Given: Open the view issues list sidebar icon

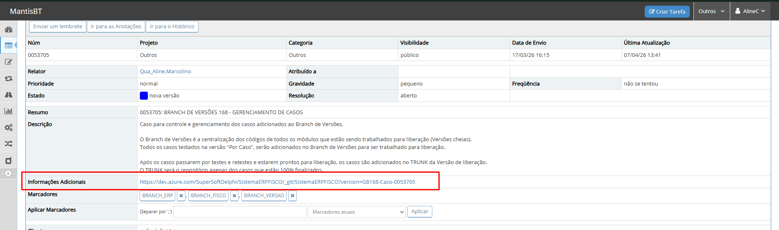Looking at the screenshot, I should (x=8, y=45).
